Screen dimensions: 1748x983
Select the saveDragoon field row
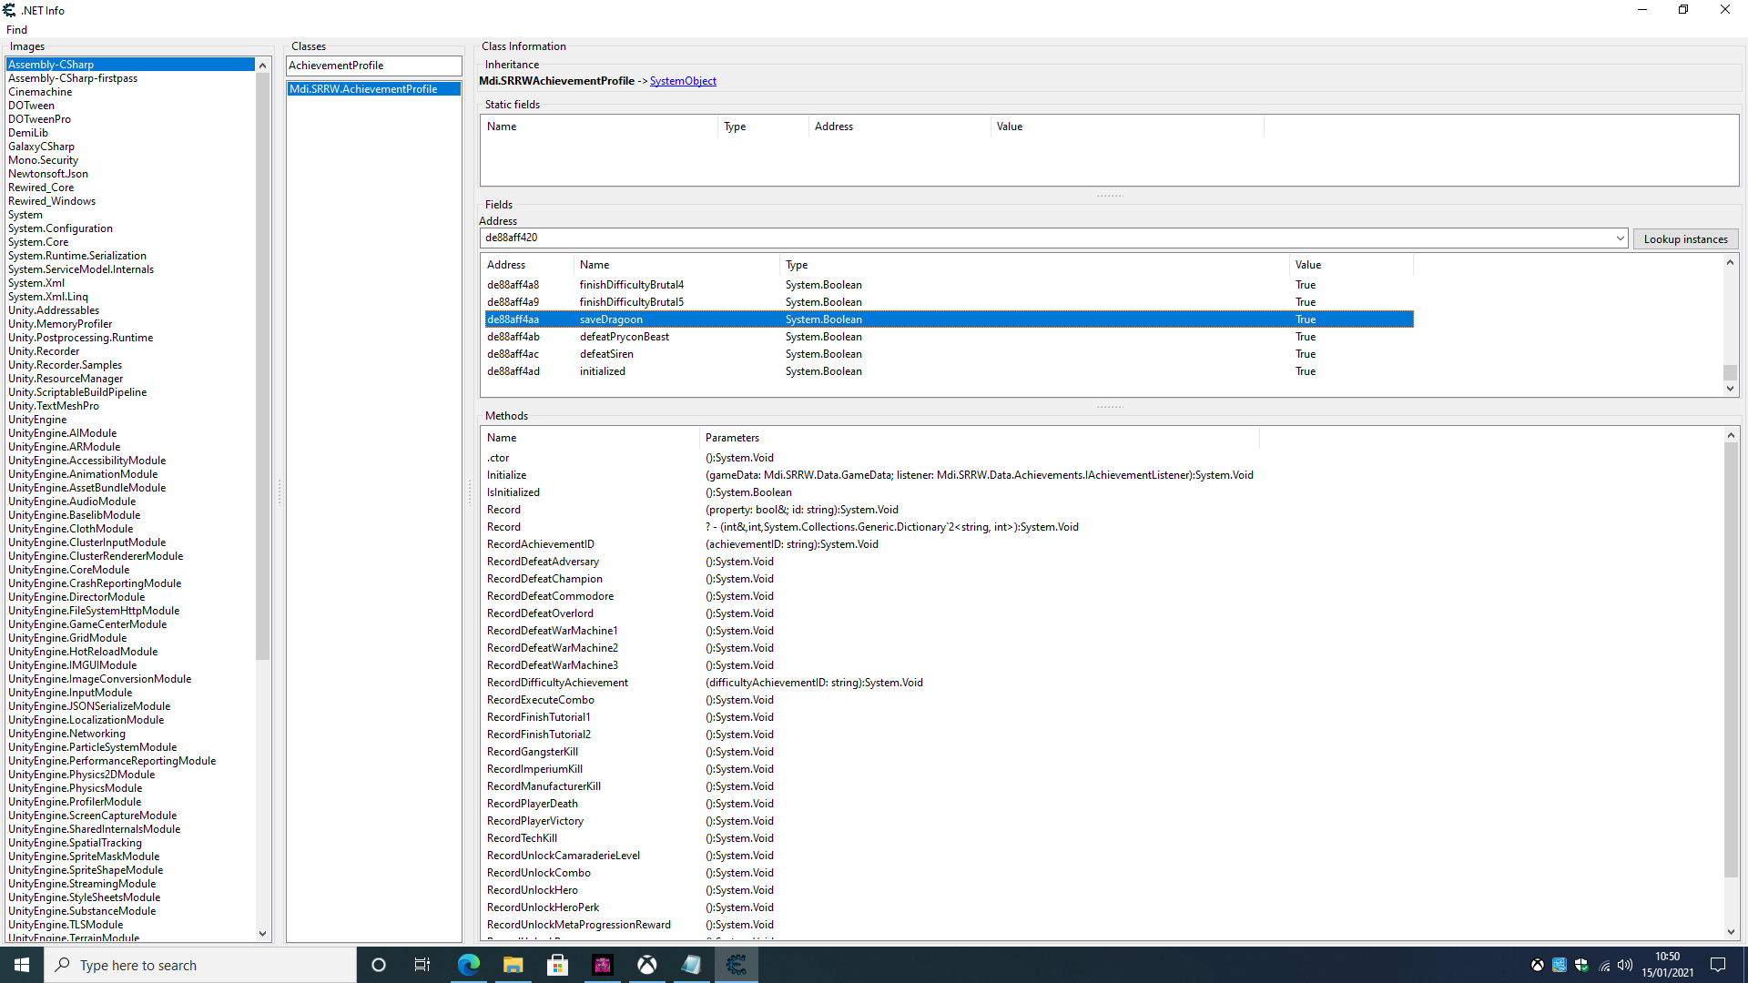click(728, 319)
